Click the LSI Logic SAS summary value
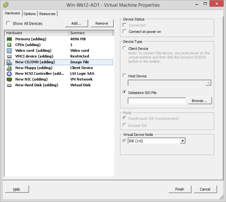The width and height of the screenshot is (226, 202). coord(82,74)
